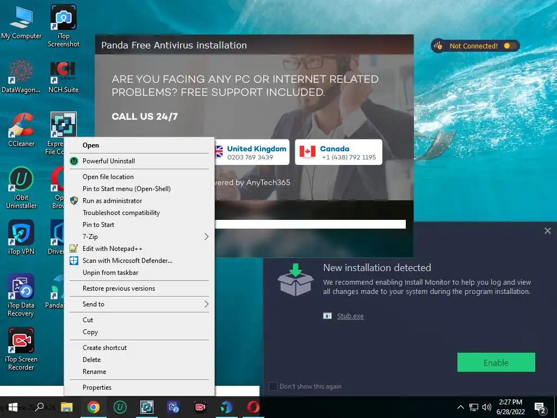This screenshot has width=557, height=418.
Task: Expand the Send to submenu
Action: point(139,304)
